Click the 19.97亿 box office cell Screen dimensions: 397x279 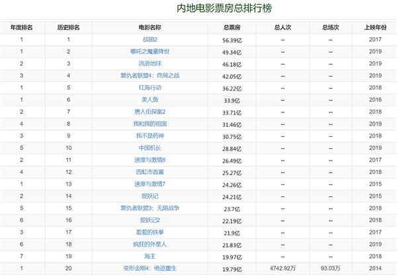(x=232, y=257)
